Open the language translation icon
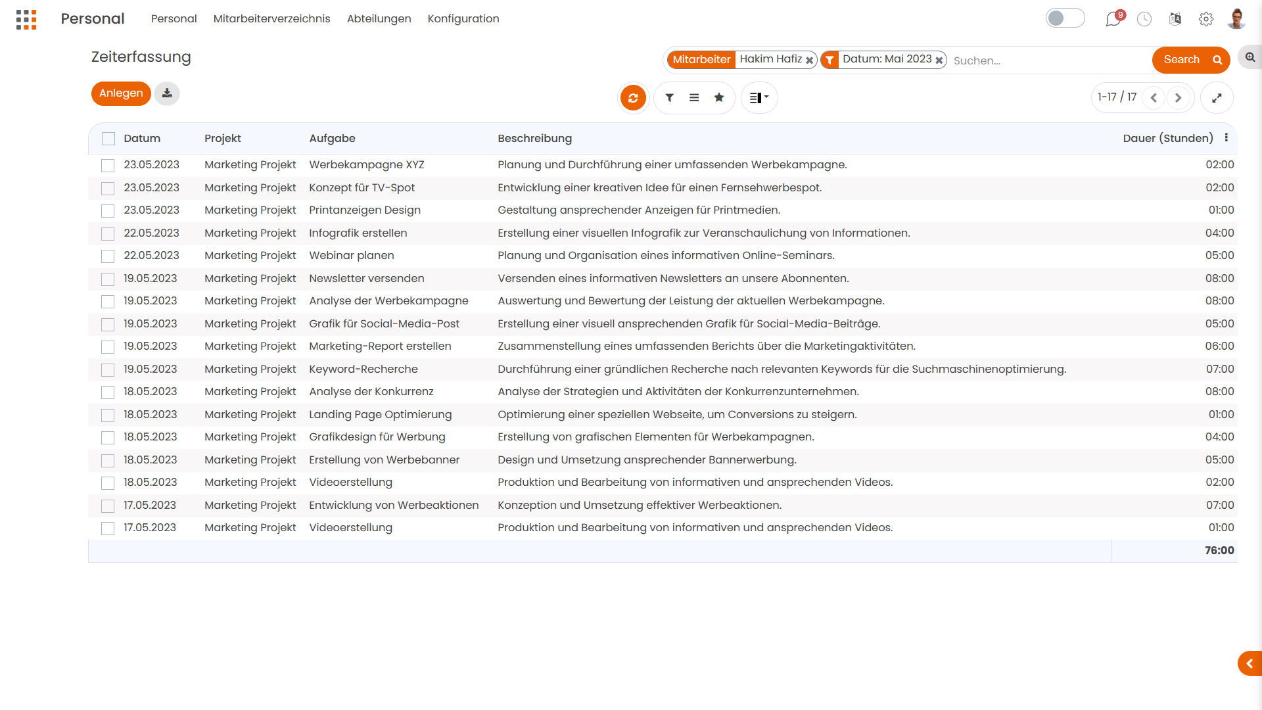The image size is (1262, 710). tap(1175, 19)
